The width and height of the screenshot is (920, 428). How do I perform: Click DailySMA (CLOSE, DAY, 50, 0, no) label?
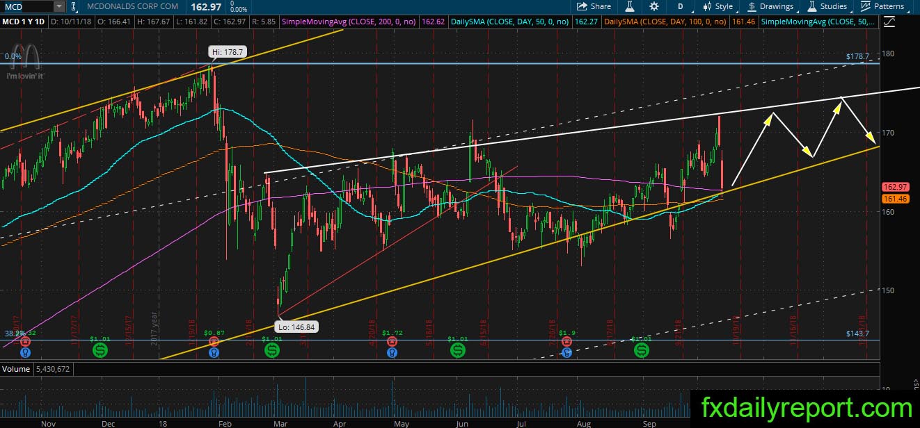click(x=510, y=22)
